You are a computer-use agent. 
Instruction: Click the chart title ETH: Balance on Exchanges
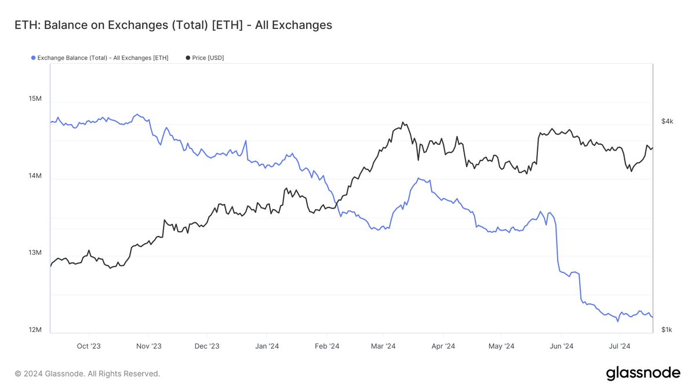pos(173,25)
